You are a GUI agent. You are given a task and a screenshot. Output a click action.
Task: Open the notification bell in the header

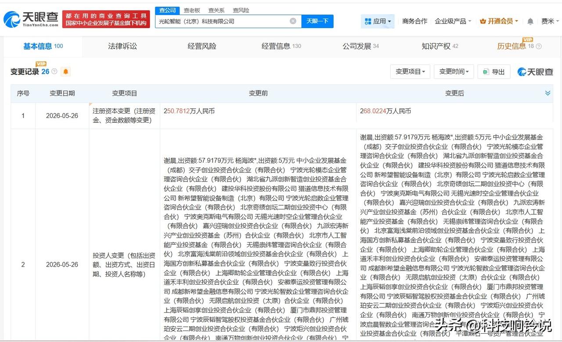pos(530,21)
